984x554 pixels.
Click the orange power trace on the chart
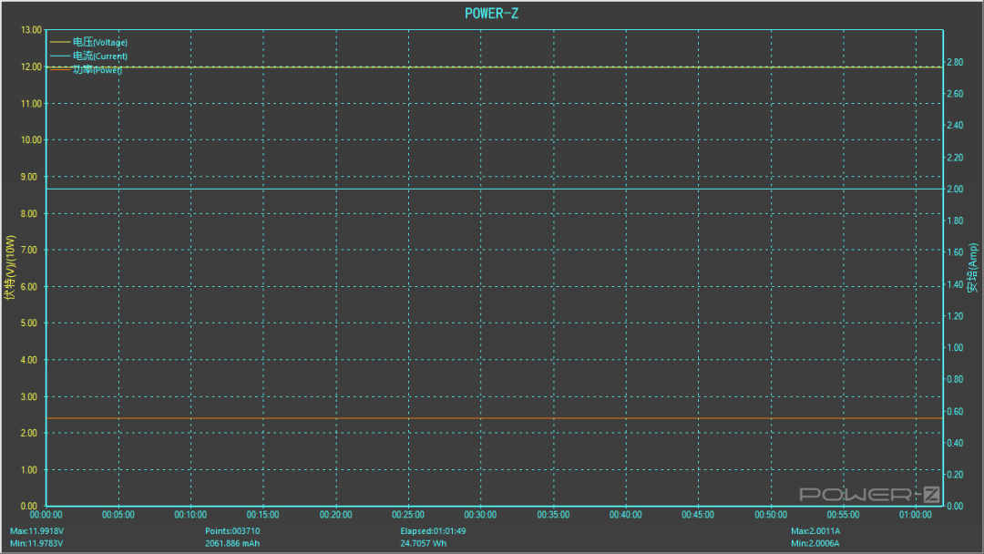[495, 418]
